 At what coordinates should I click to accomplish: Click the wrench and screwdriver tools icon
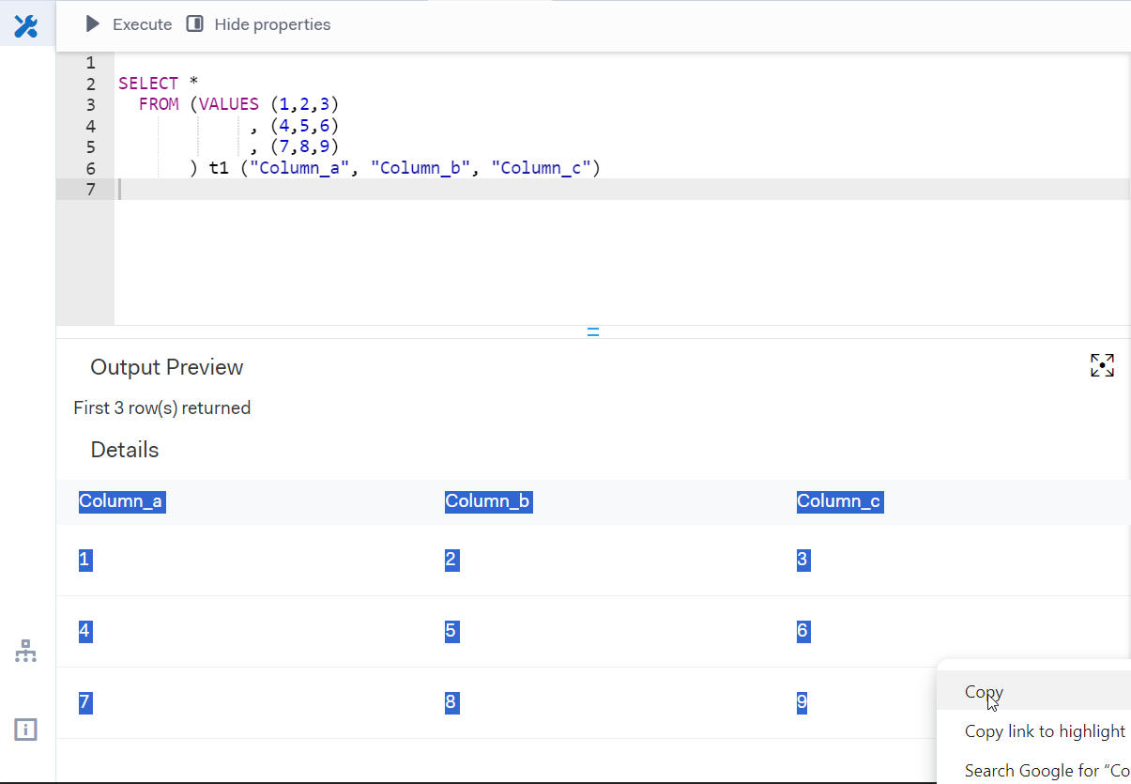point(26,26)
